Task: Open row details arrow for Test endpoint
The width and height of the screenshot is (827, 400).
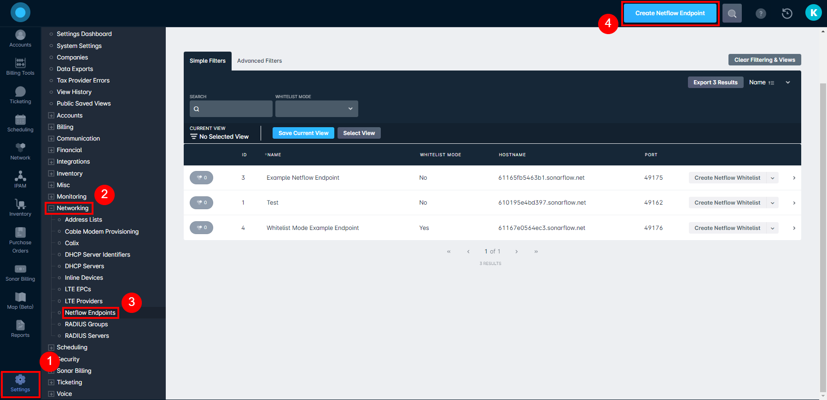Action: pos(794,203)
